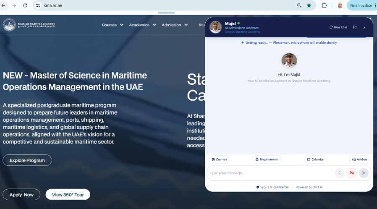Toggle the red microphone mute button
The image size is (377, 209).
351,173
